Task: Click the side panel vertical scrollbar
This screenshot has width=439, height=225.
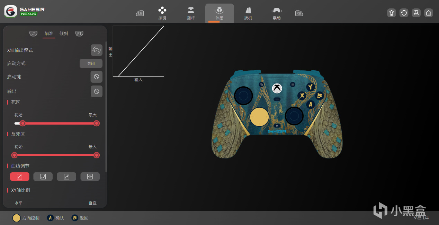Action: [106, 107]
